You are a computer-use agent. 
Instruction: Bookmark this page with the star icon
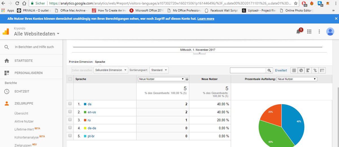point(295,4)
